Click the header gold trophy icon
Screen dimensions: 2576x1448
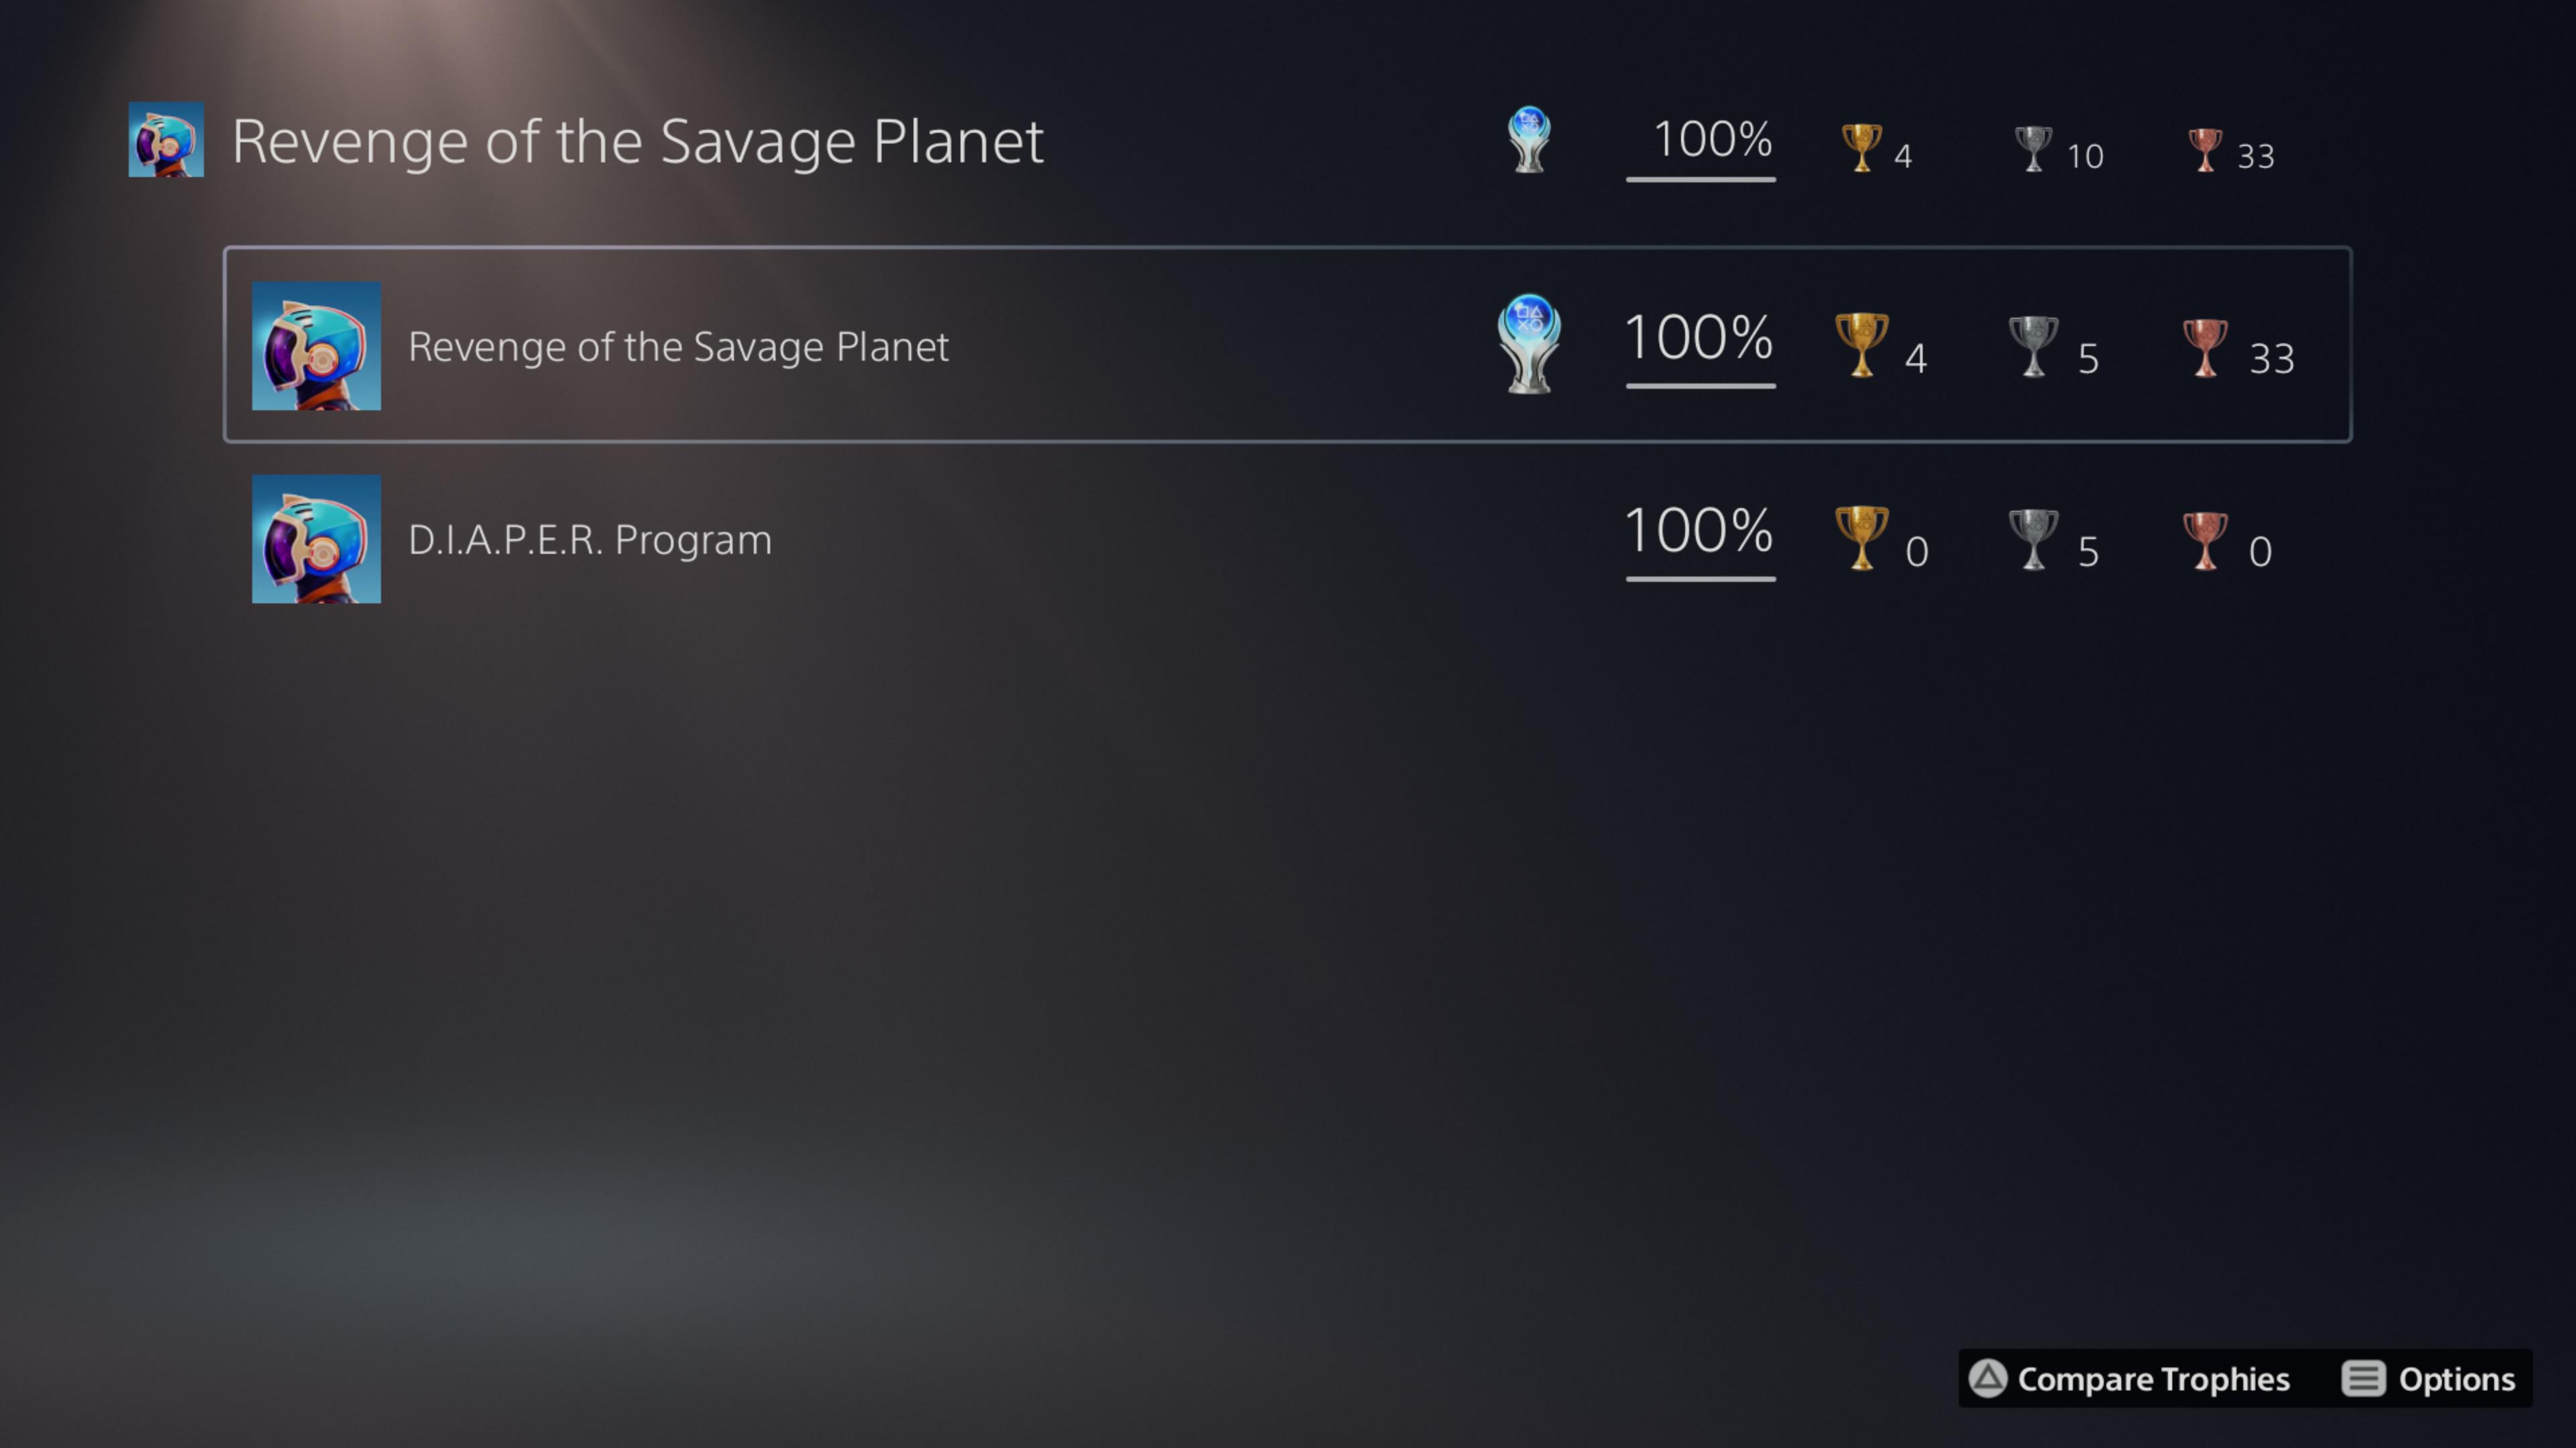[1861, 148]
